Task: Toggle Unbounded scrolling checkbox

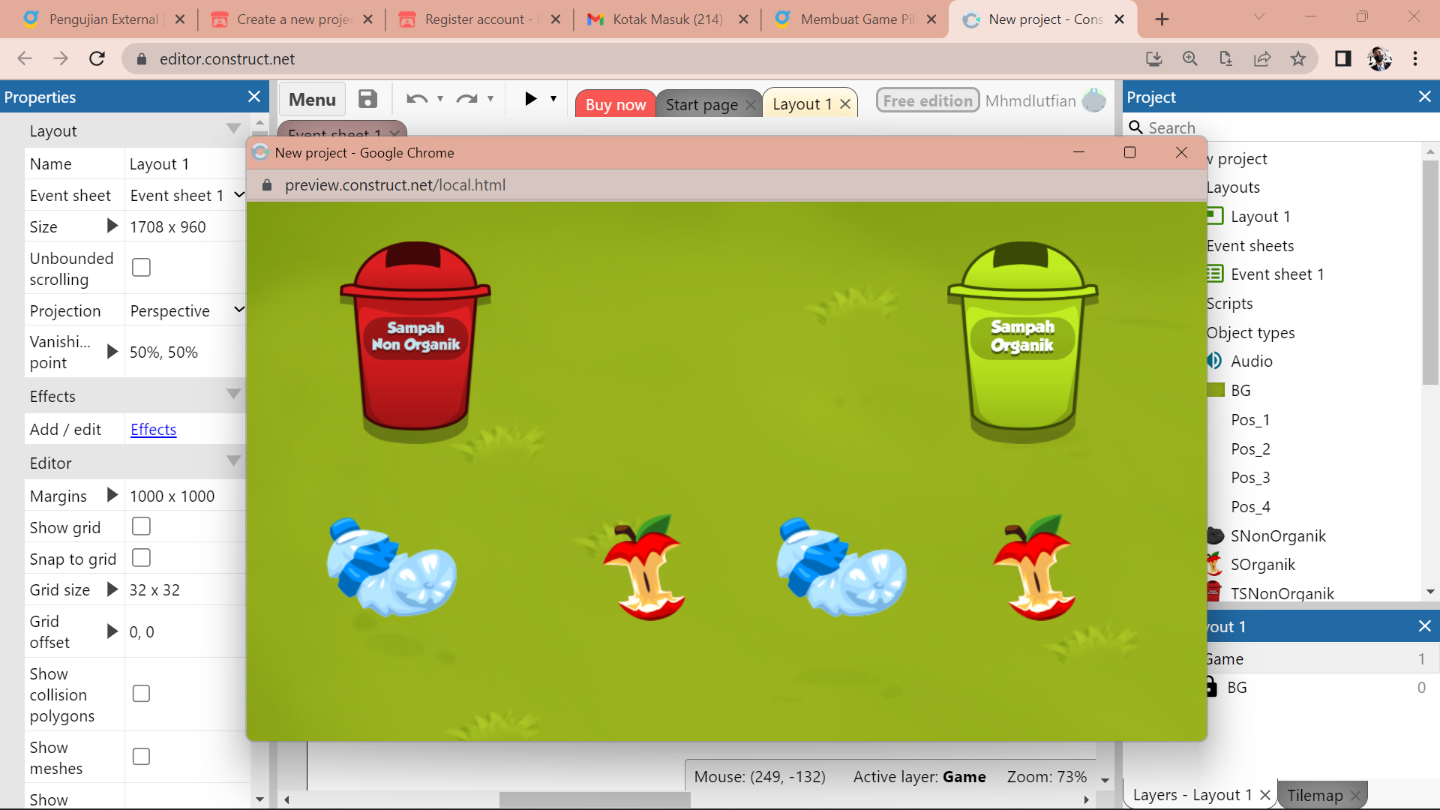Action: coord(142,267)
